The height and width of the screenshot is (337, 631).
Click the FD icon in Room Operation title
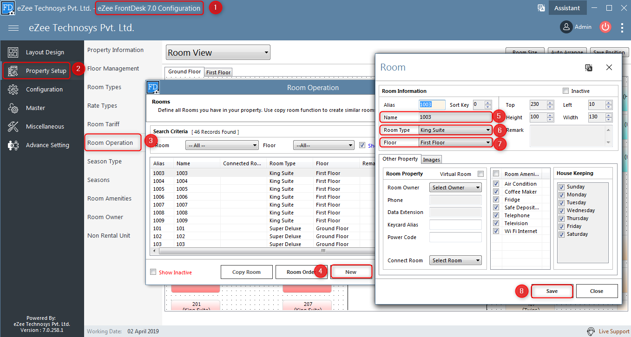coord(153,87)
